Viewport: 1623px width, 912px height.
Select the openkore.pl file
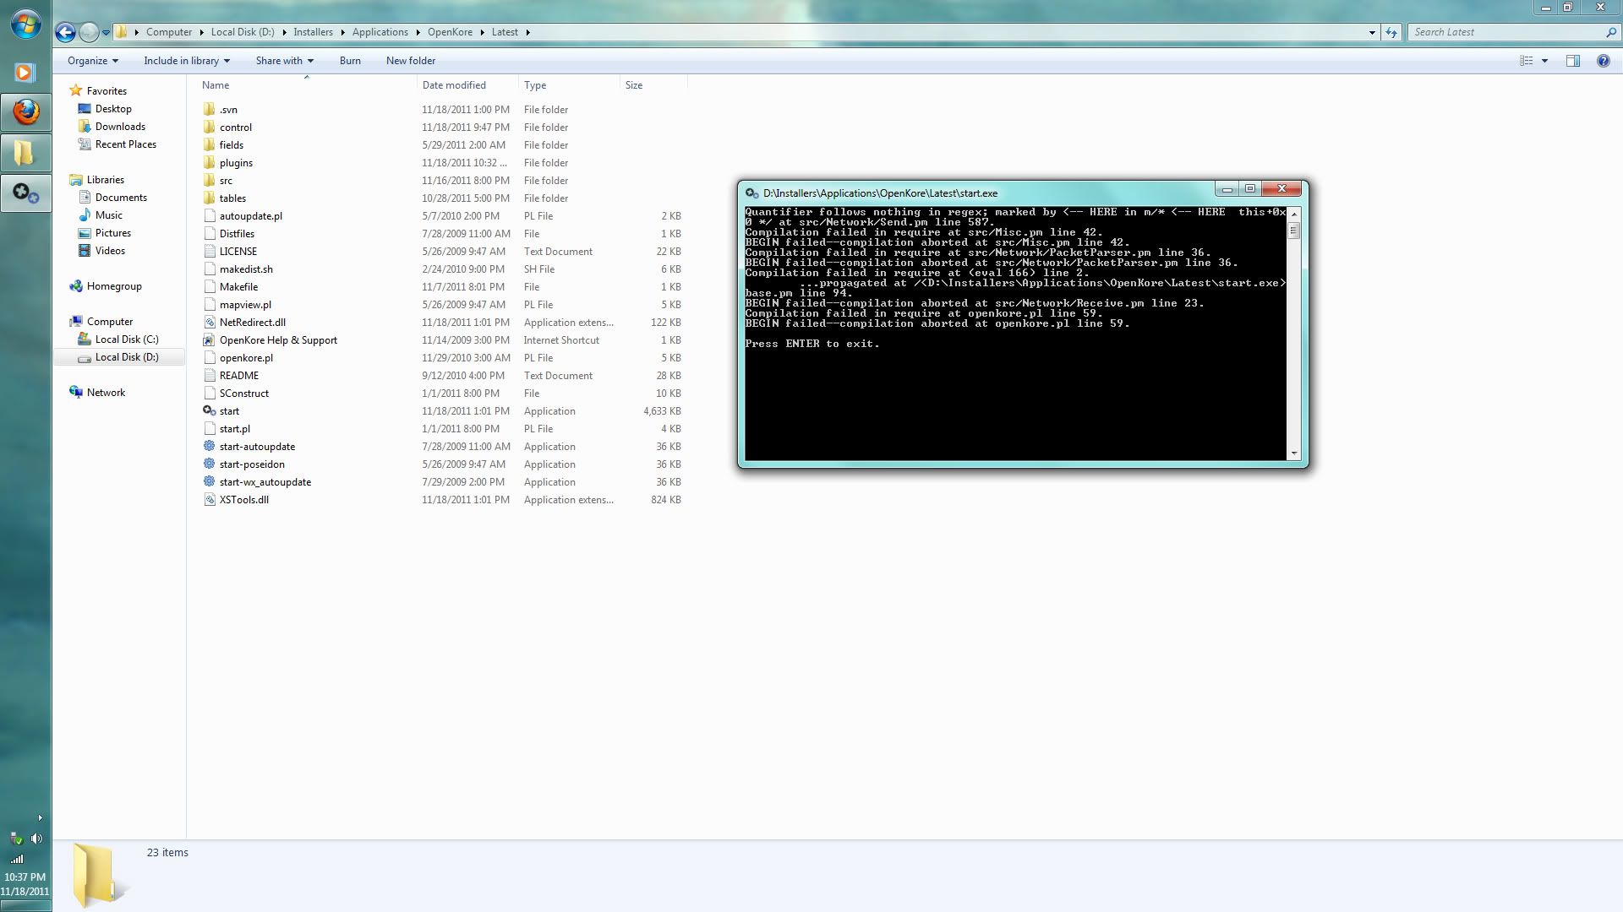click(246, 358)
